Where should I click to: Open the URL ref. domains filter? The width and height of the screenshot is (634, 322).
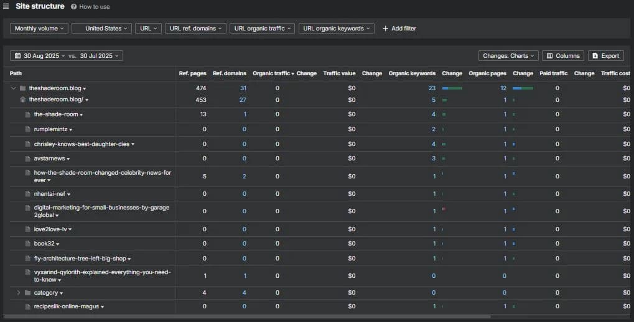tap(195, 28)
